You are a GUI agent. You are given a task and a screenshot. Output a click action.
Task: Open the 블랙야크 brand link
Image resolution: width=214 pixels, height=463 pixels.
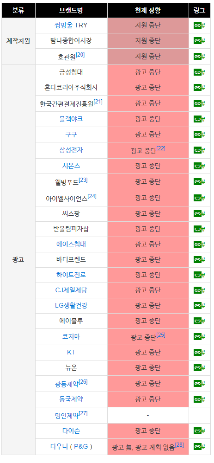(x=71, y=119)
